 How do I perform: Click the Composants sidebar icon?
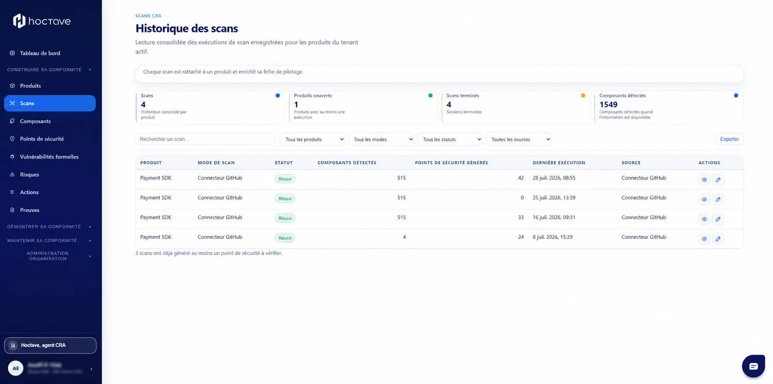click(13, 121)
